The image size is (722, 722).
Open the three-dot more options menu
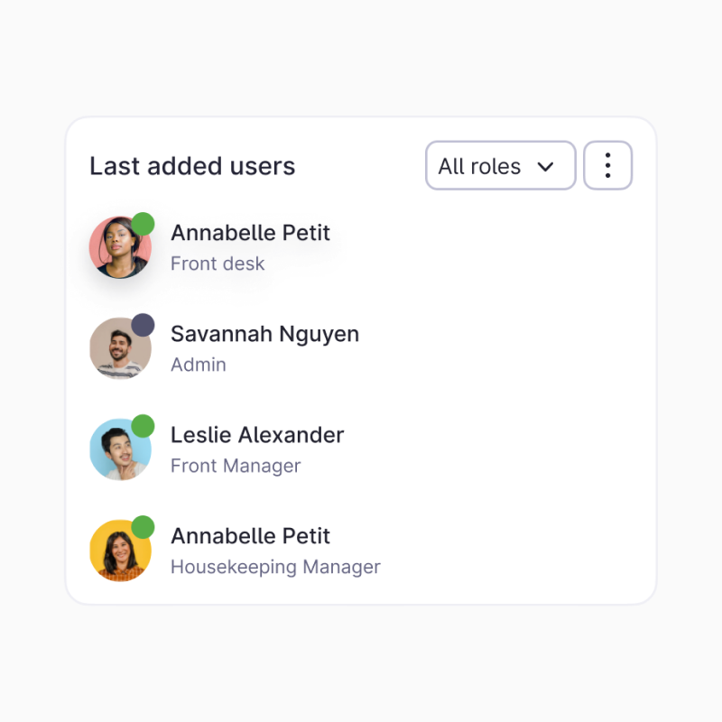click(607, 165)
